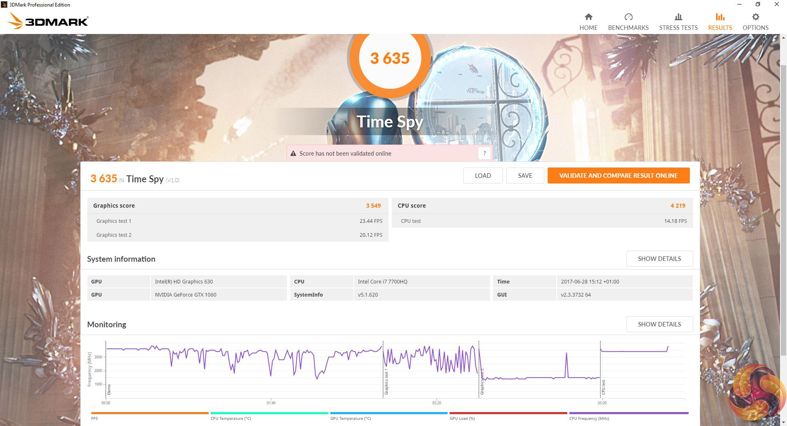Toggle the GPU Temperature legend bar

pyautogui.click(x=389, y=413)
